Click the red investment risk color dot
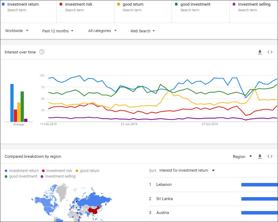This screenshot has height=222, width=278. click(x=44, y=170)
